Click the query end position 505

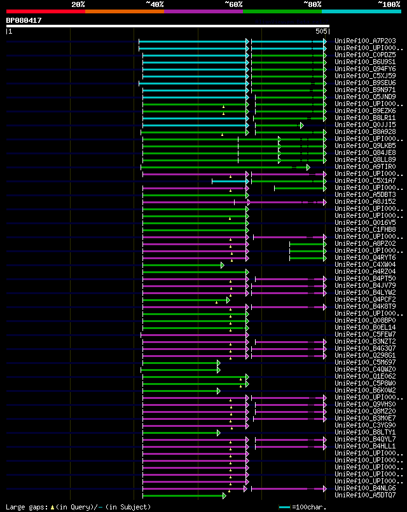(321, 31)
